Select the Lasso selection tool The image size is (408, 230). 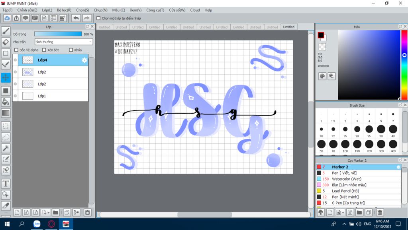(6, 137)
